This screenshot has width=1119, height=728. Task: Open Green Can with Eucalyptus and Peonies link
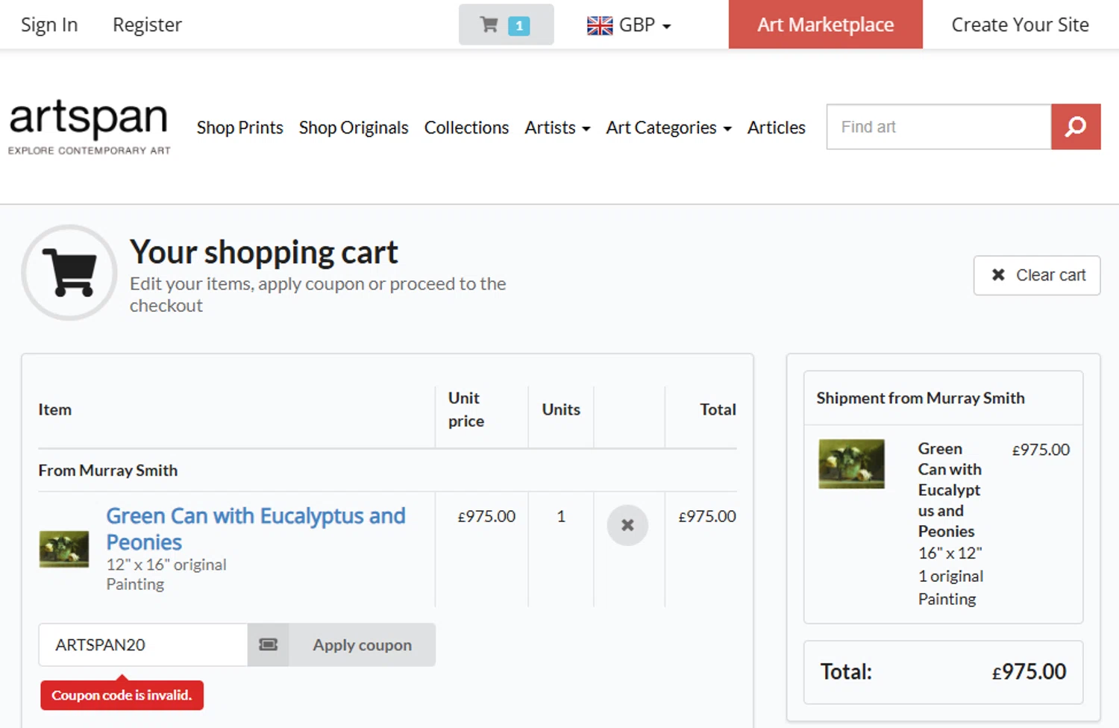pyautogui.click(x=256, y=529)
